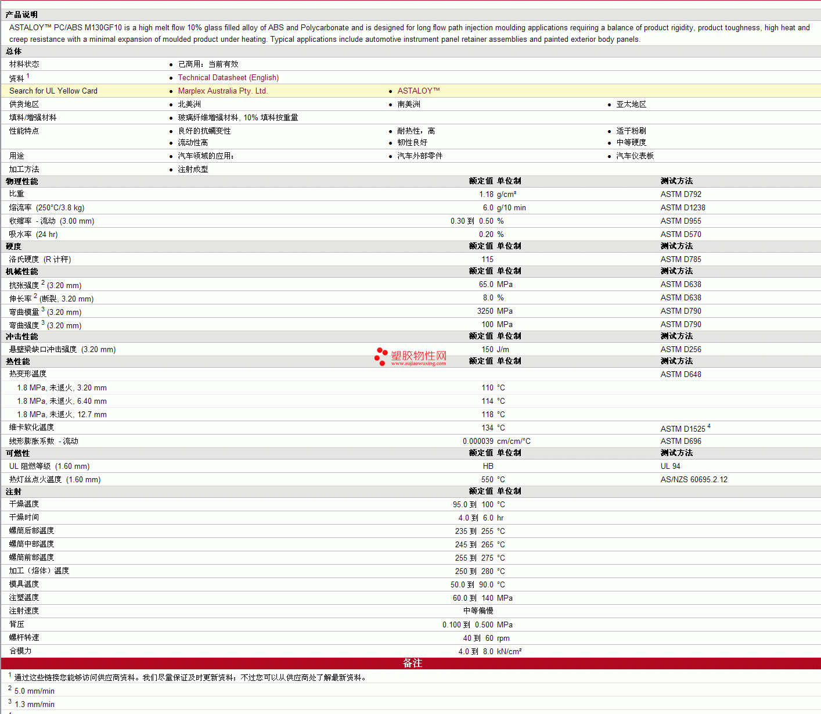
Task: Select the AS/NZS 60695.2.12 test method cell
Action: pos(694,479)
